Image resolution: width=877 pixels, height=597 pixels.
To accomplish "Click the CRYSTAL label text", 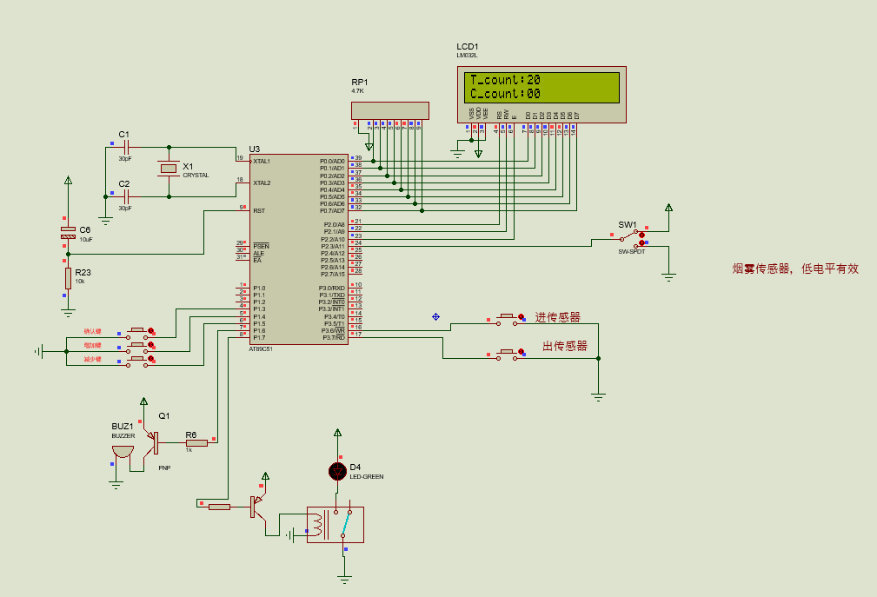I will pyautogui.click(x=196, y=175).
